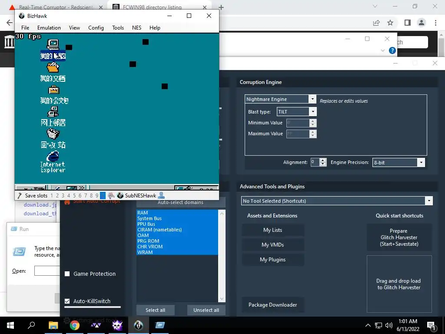Image resolution: width=445 pixels, height=334 pixels.
Task: Click the Unselect all domains button
Action: point(206,310)
